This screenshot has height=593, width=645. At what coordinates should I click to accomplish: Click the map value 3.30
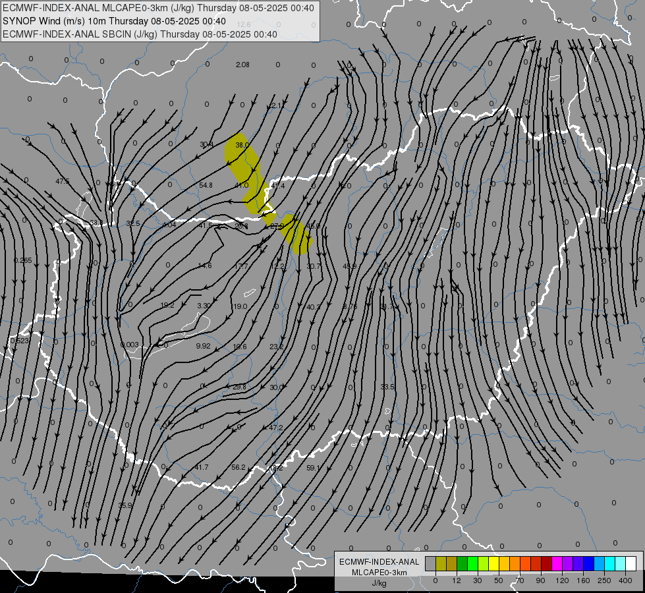point(204,306)
